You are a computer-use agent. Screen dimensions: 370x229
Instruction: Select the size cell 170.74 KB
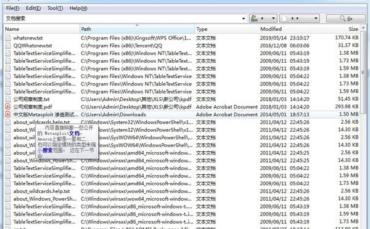pos(347,38)
